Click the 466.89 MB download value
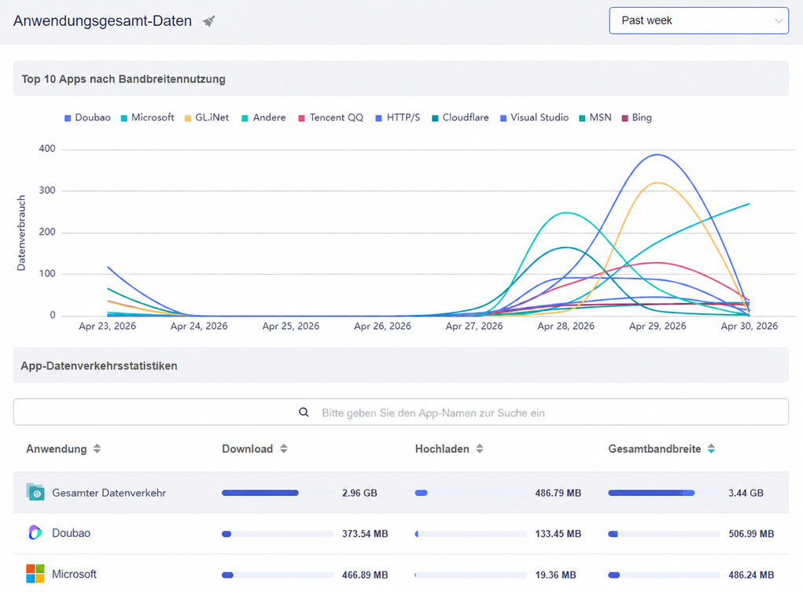803x592 pixels. point(365,575)
